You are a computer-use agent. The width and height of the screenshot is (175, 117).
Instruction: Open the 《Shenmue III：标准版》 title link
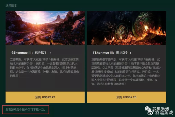[x=28, y=53]
